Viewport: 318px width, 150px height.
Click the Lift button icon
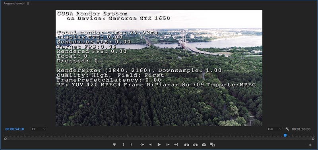tap(187, 144)
